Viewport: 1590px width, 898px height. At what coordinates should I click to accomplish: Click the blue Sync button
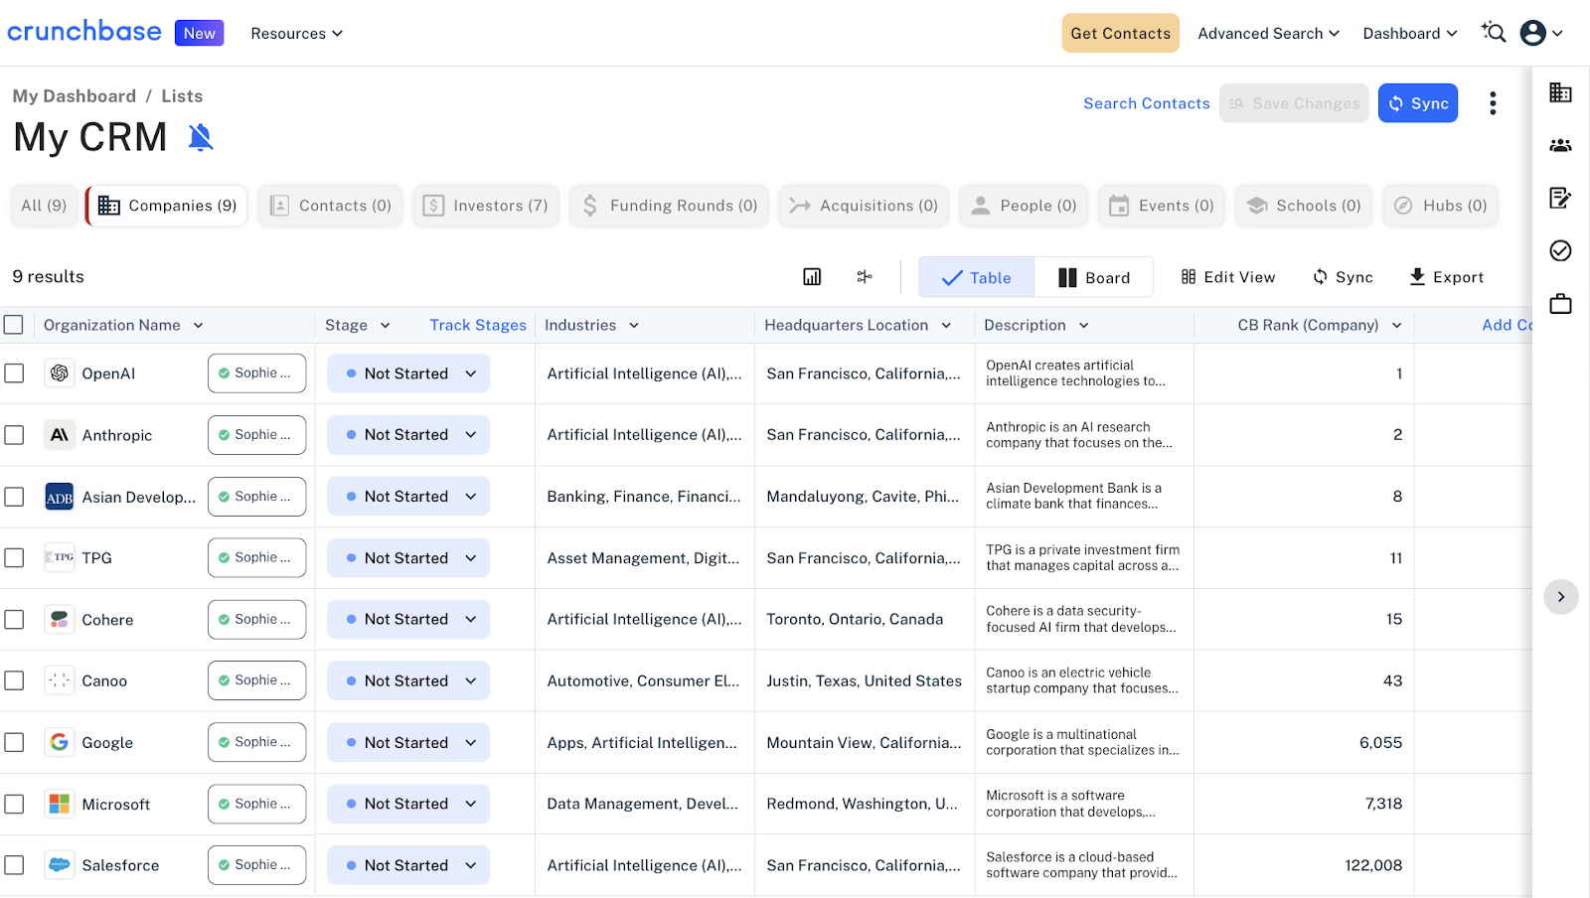1418,103
